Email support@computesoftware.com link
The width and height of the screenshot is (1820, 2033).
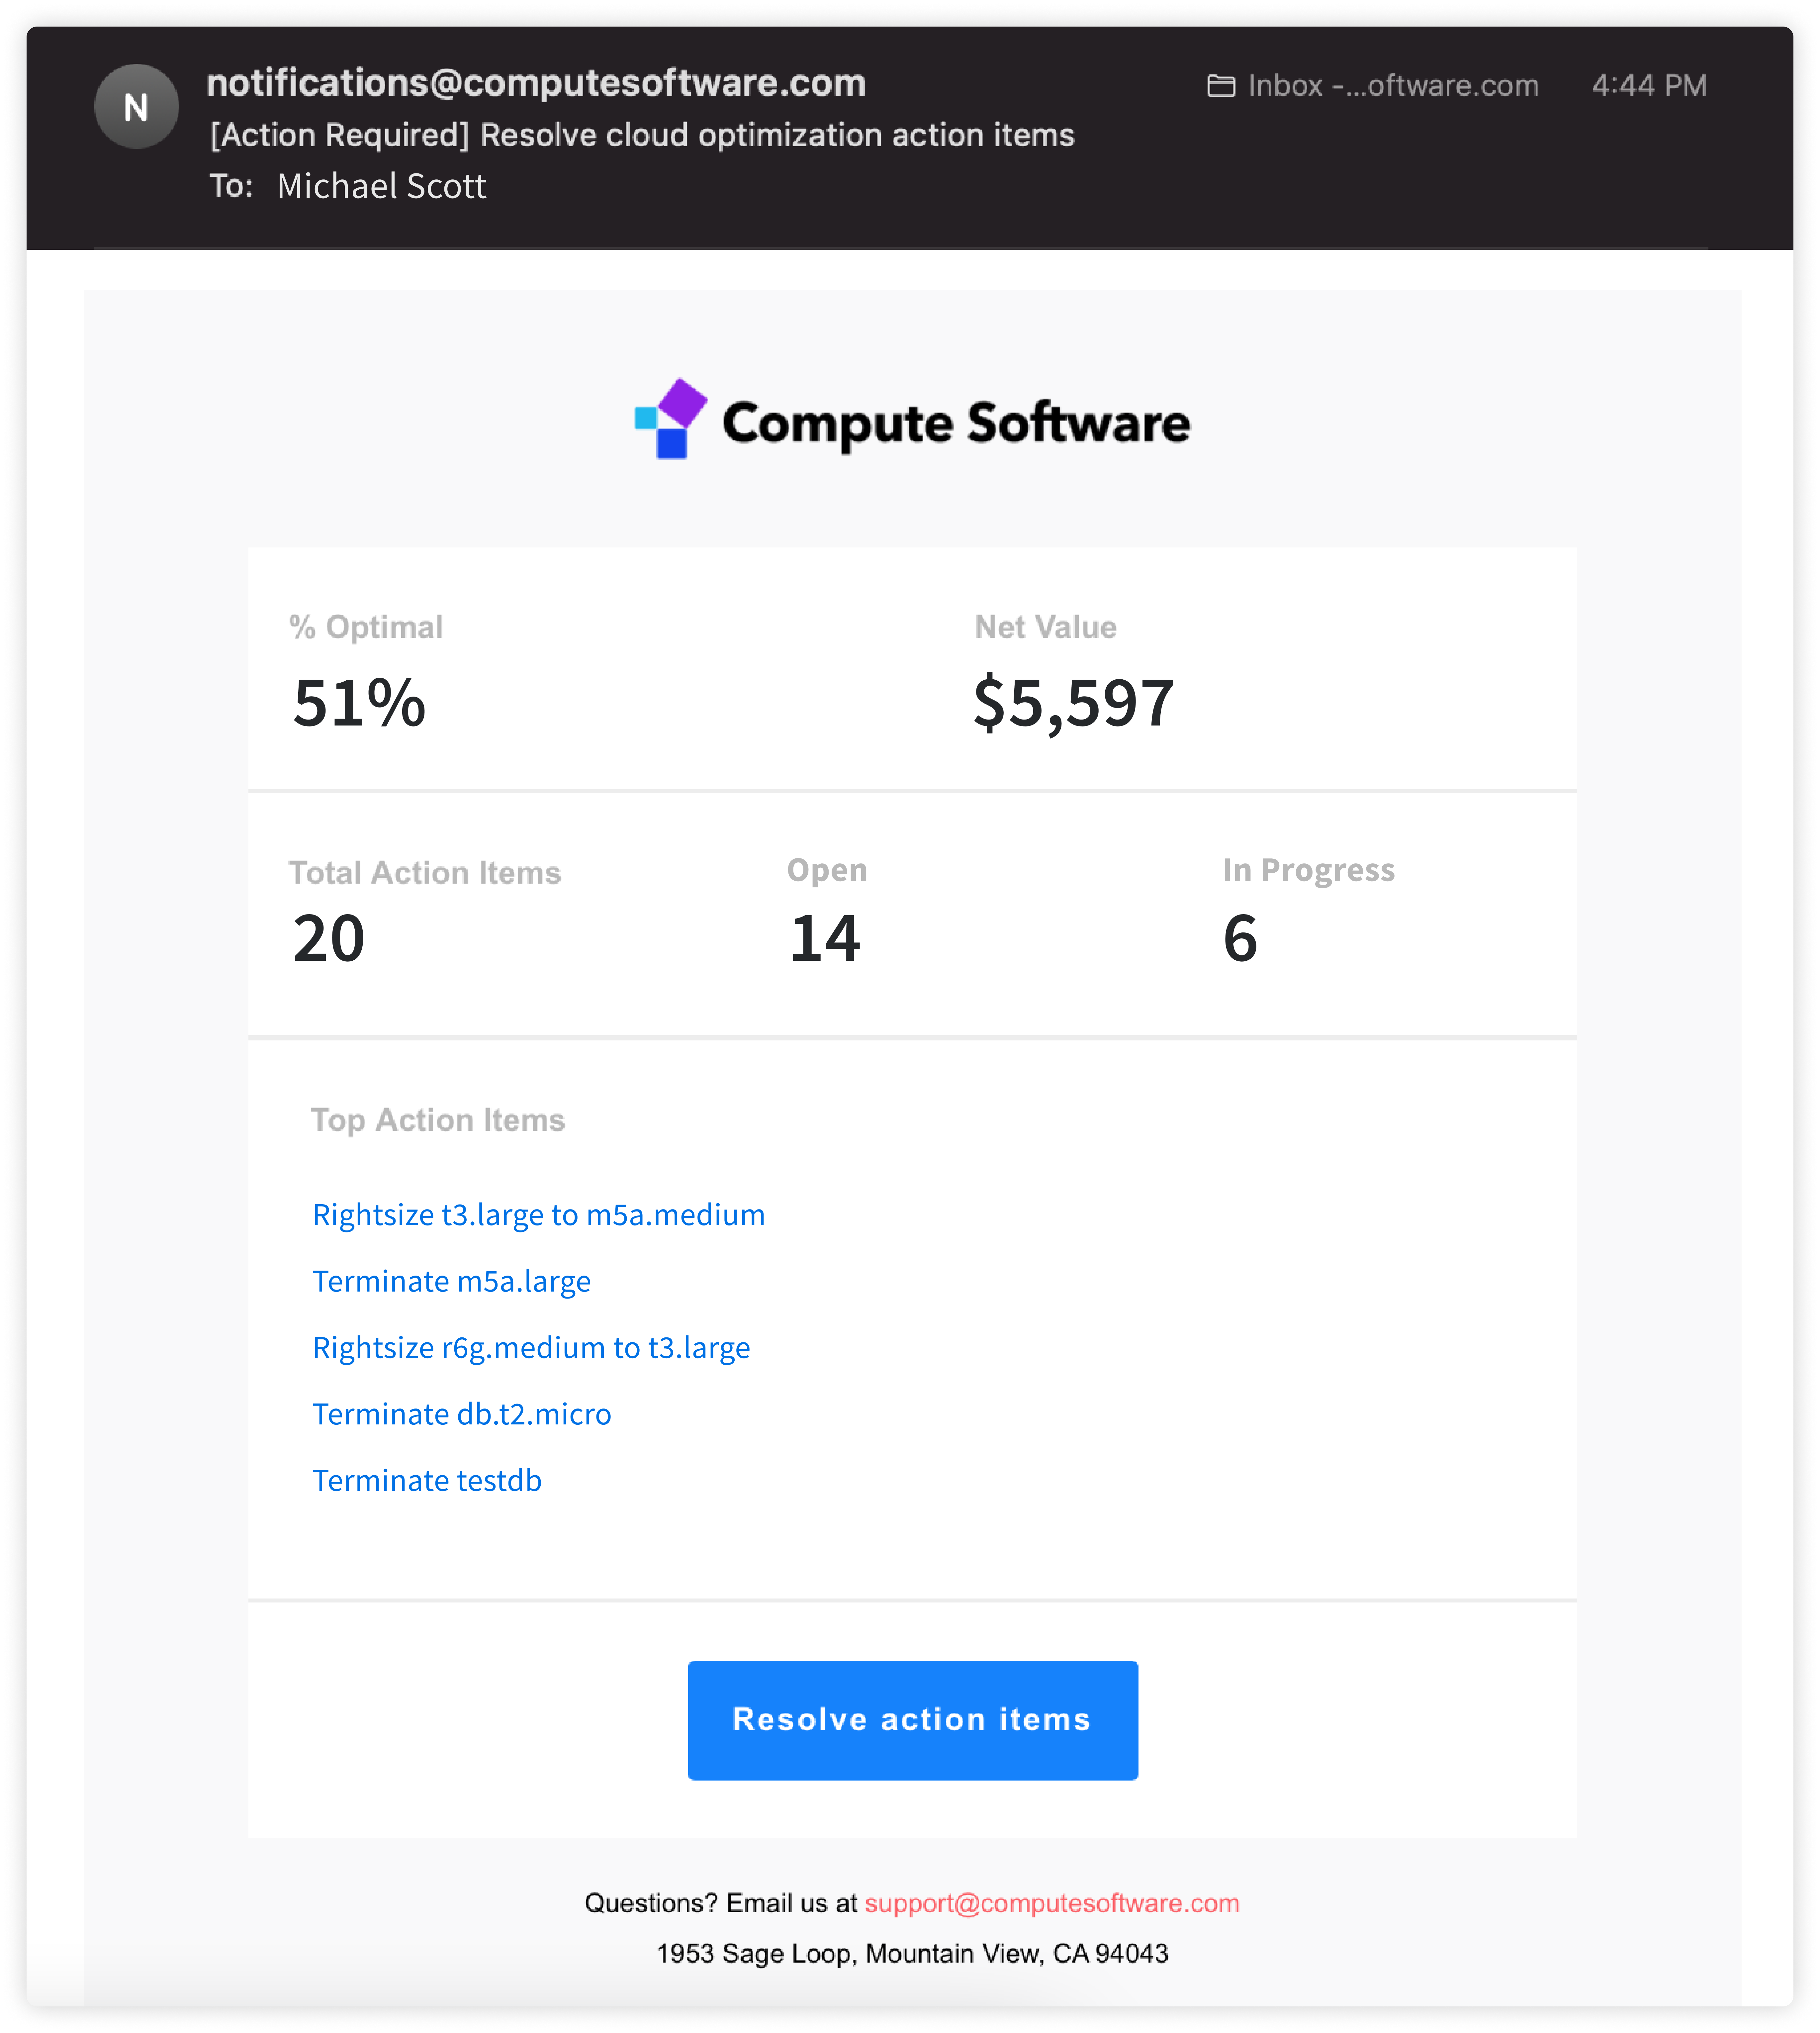[1052, 1903]
